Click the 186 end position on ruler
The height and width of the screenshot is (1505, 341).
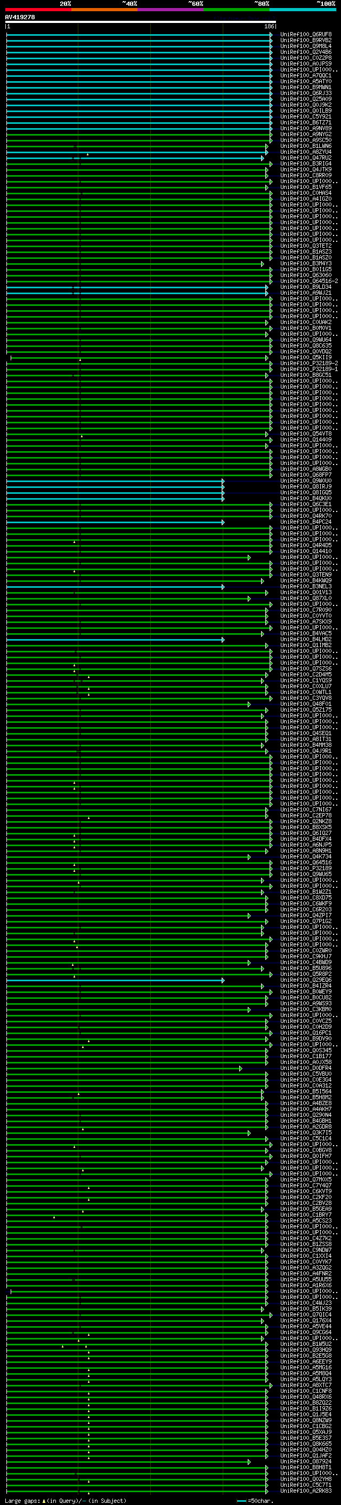pyautogui.click(x=269, y=26)
